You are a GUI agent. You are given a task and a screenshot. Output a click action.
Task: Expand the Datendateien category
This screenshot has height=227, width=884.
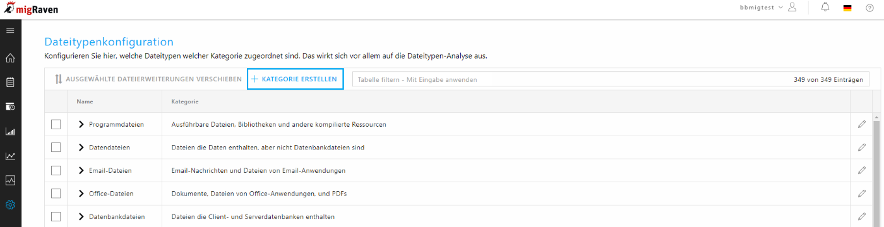coord(81,148)
